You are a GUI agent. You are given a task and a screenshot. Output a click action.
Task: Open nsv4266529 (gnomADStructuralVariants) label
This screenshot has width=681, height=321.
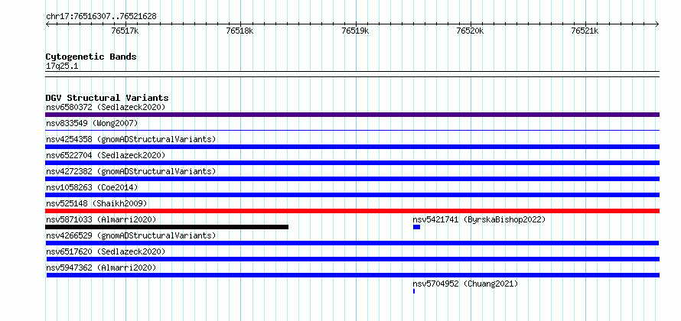point(131,235)
